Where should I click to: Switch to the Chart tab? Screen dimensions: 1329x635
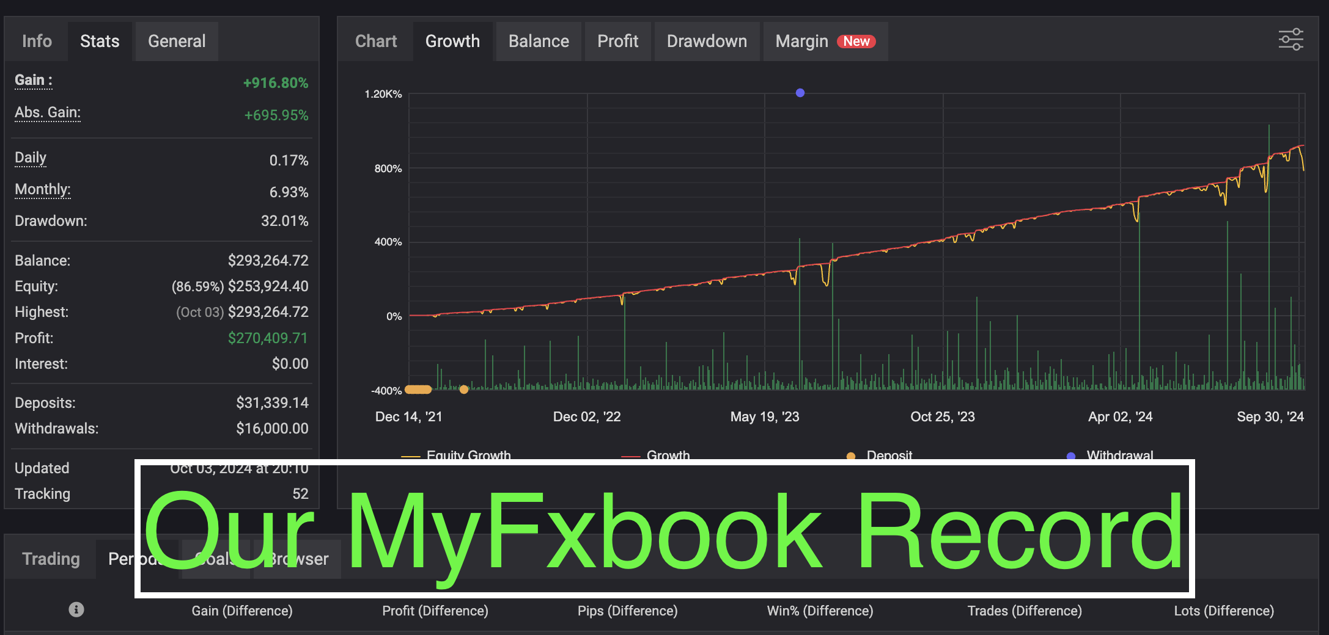coord(376,42)
